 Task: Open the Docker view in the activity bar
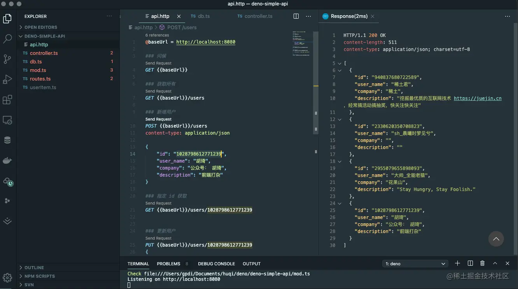click(7, 160)
